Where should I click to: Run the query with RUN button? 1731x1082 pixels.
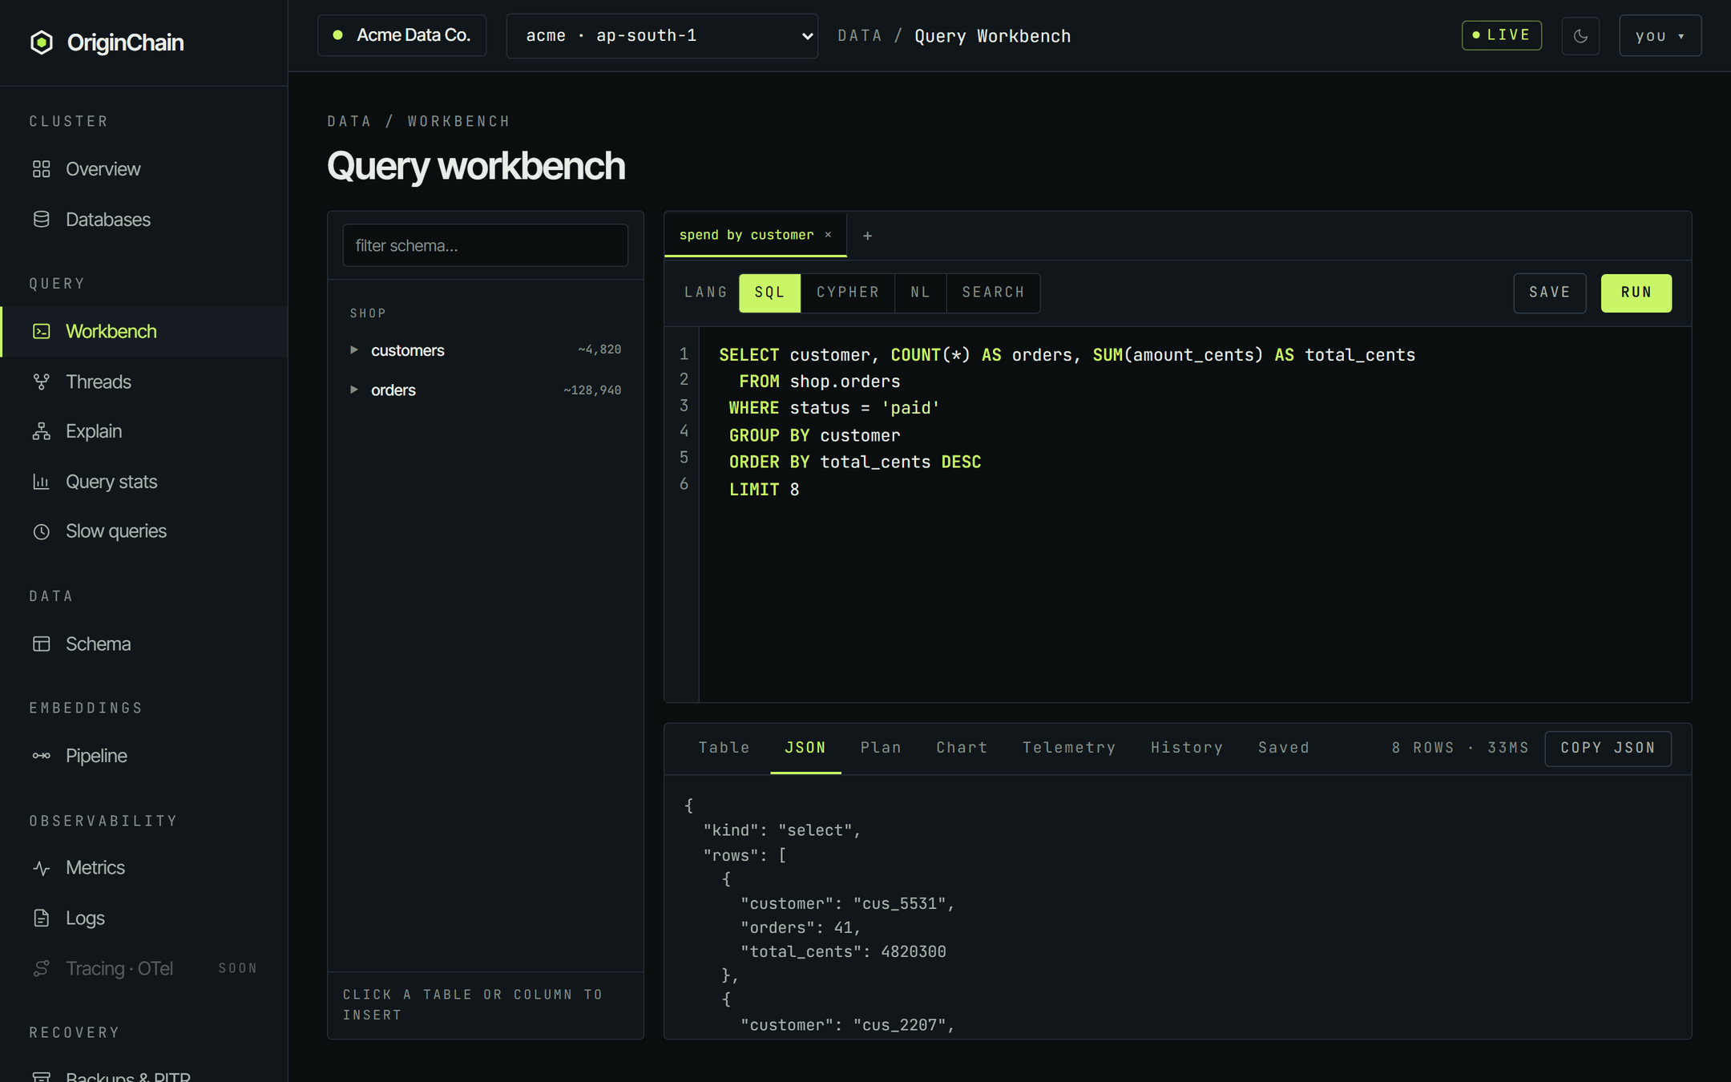[x=1636, y=293]
